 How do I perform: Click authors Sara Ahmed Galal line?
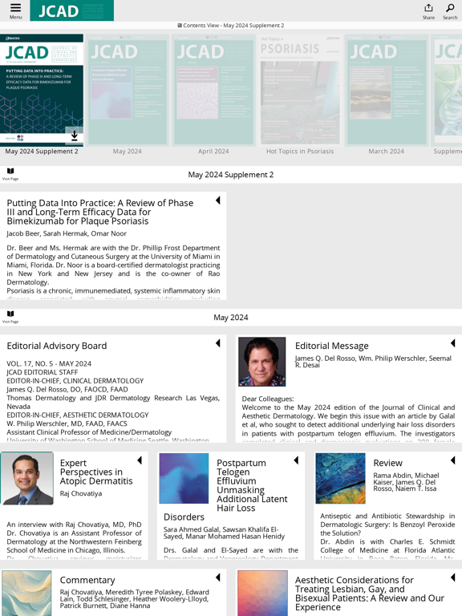pos(224,533)
